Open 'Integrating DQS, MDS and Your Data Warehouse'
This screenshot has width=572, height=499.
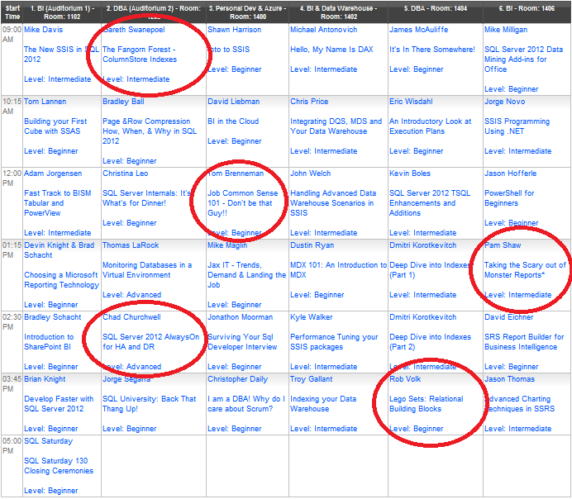(x=336, y=126)
